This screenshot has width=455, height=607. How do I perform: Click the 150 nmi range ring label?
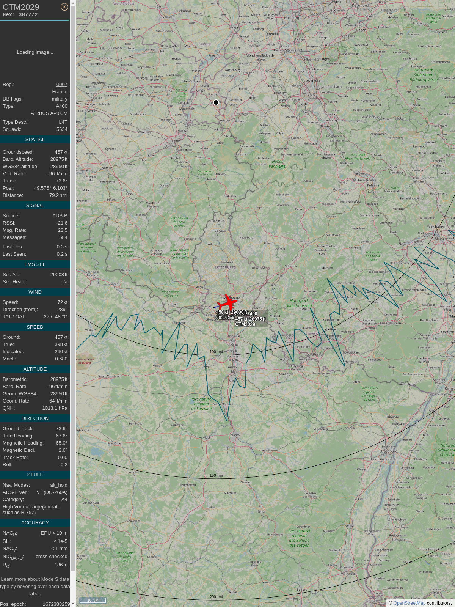[216, 475]
